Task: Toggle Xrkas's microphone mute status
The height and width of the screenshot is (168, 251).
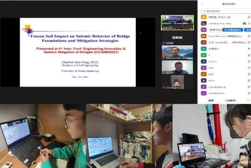Action: [248, 80]
